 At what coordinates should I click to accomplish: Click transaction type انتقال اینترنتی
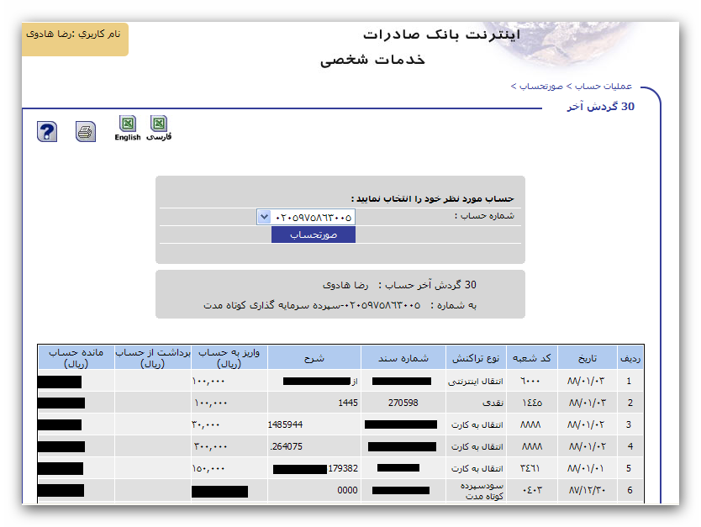[x=476, y=382]
